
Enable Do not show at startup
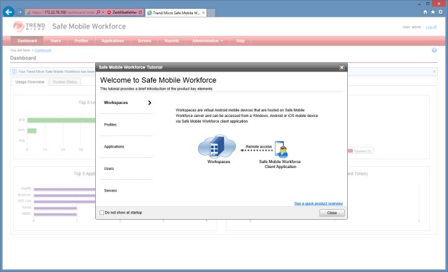pyautogui.click(x=102, y=213)
